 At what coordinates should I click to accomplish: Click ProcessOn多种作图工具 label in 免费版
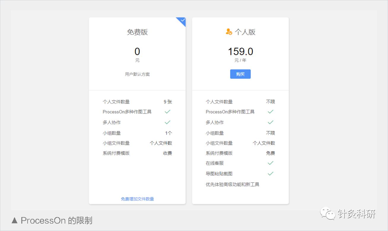(127, 112)
